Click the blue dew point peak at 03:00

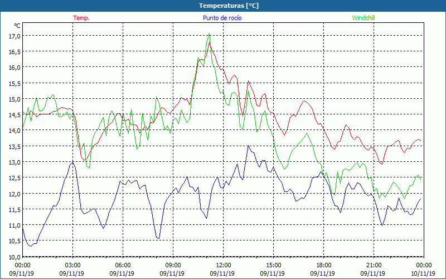(x=72, y=162)
